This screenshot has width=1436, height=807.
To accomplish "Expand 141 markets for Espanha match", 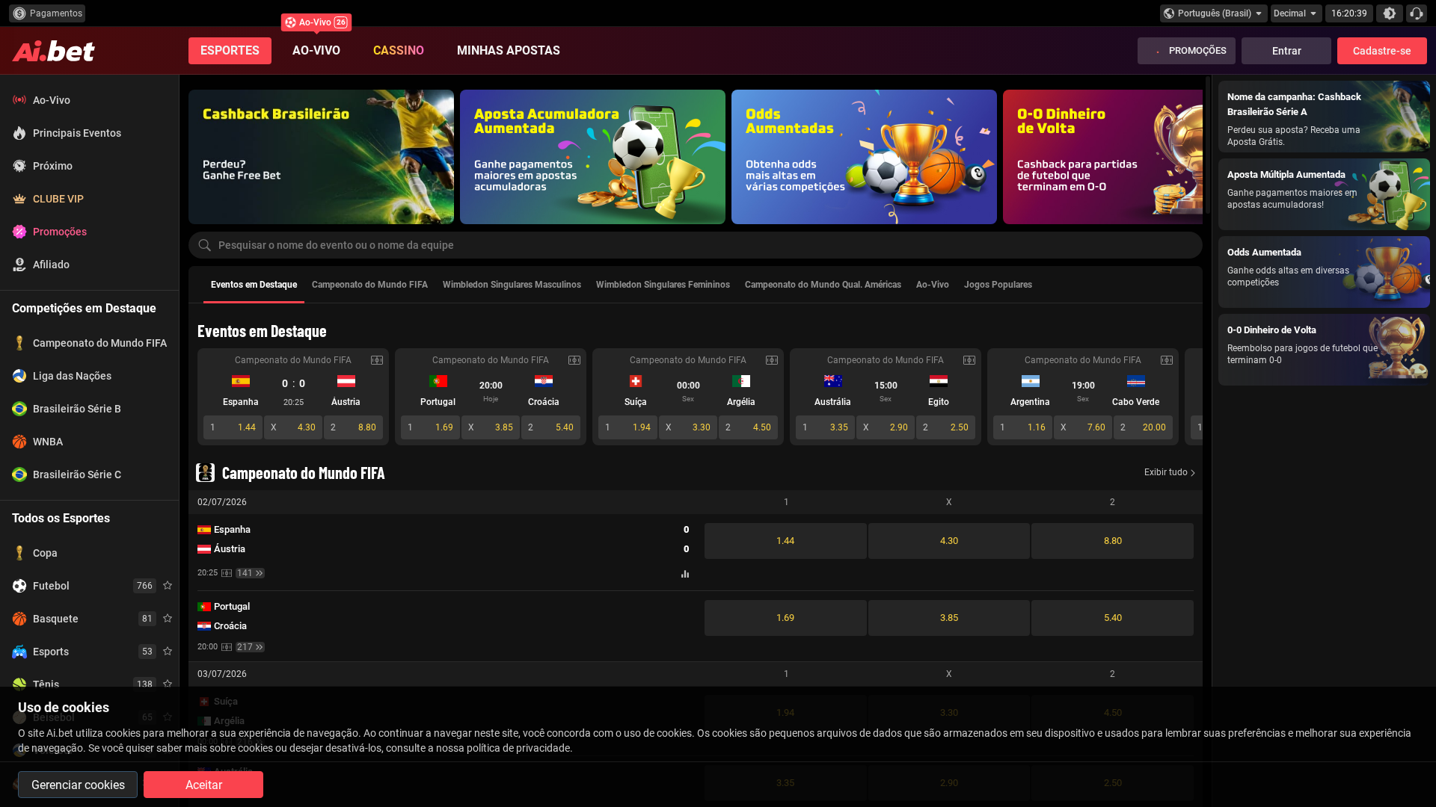I will click(250, 573).
